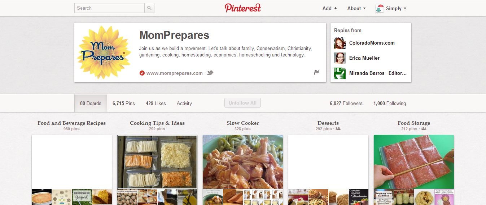486x205 pixels.
Task: Open the www.momprepares.com link
Action: pyautogui.click(x=174, y=73)
